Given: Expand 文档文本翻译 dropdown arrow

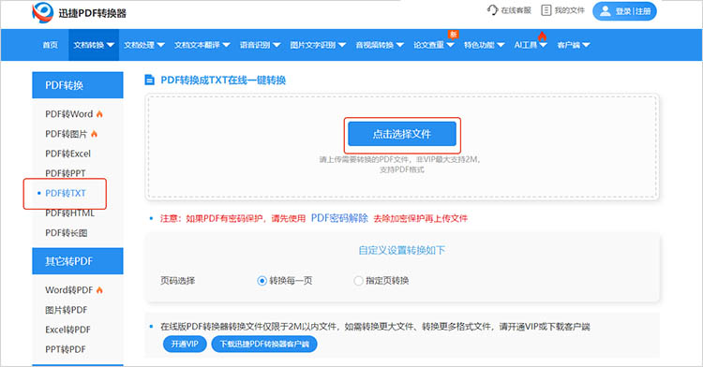Looking at the screenshot, I should pos(226,45).
